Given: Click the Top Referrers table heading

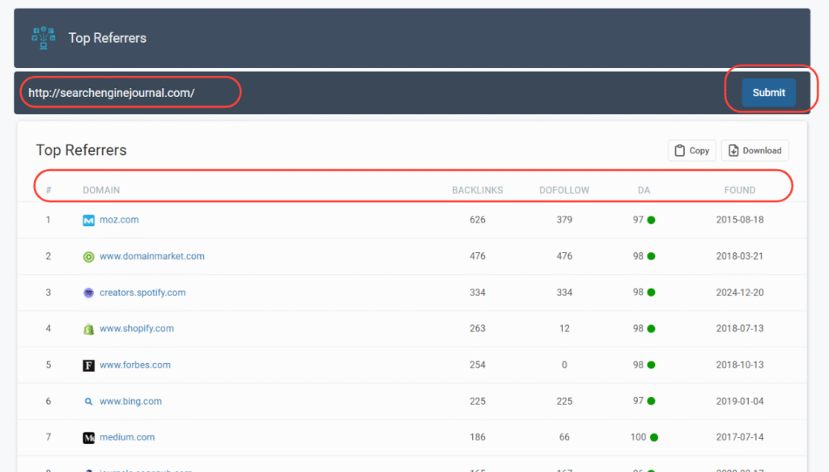Looking at the screenshot, I should (x=82, y=150).
